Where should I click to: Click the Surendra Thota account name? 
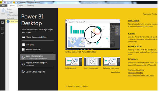(150, 14)
